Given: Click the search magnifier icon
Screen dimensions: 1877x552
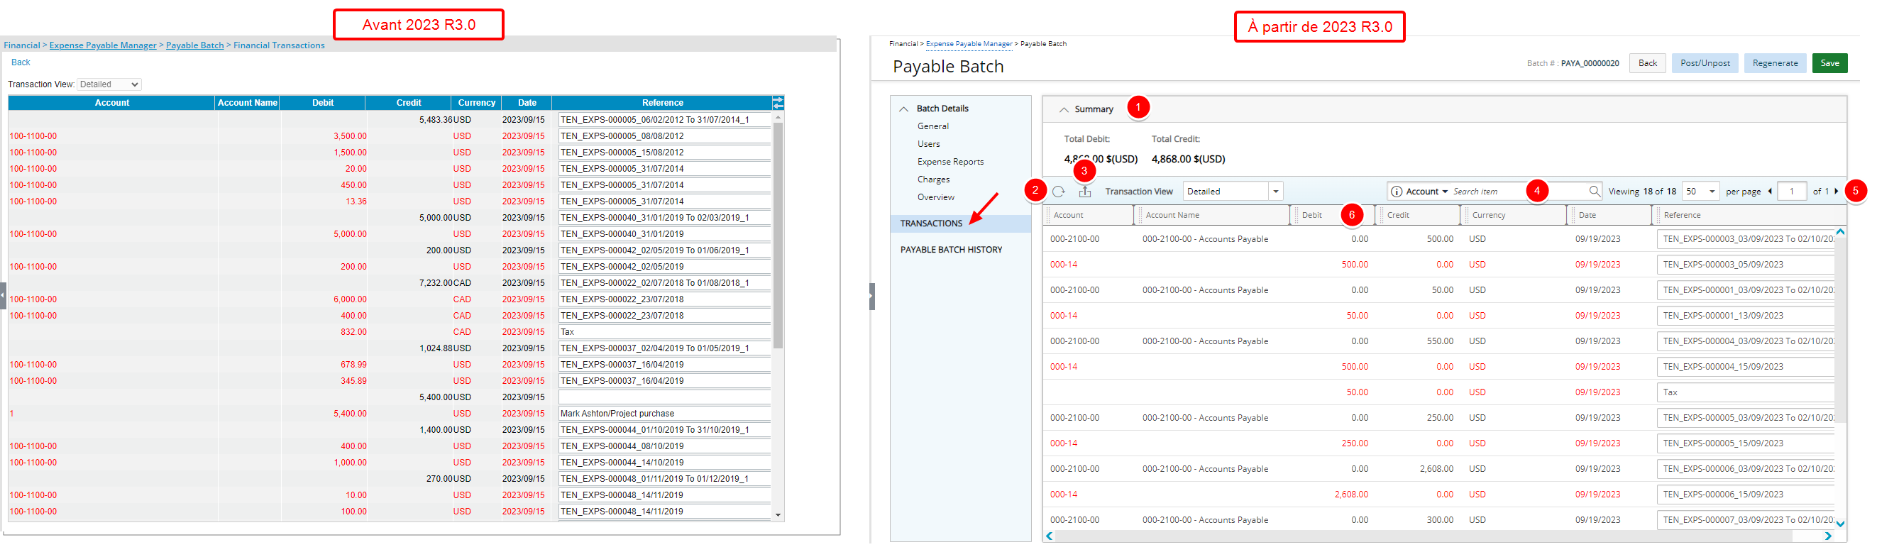Looking at the screenshot, I should [x=1595, y=192].
